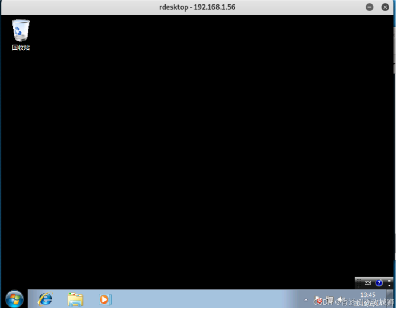
Task: Launch Windows Media Player from the taskbar
Action: click(105, 299)
